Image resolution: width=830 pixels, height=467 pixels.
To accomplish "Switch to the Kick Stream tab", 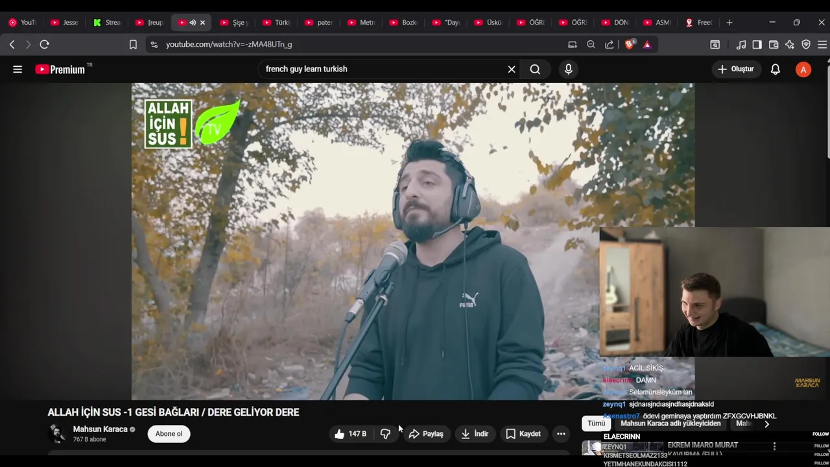I will [x=107, y=23].
